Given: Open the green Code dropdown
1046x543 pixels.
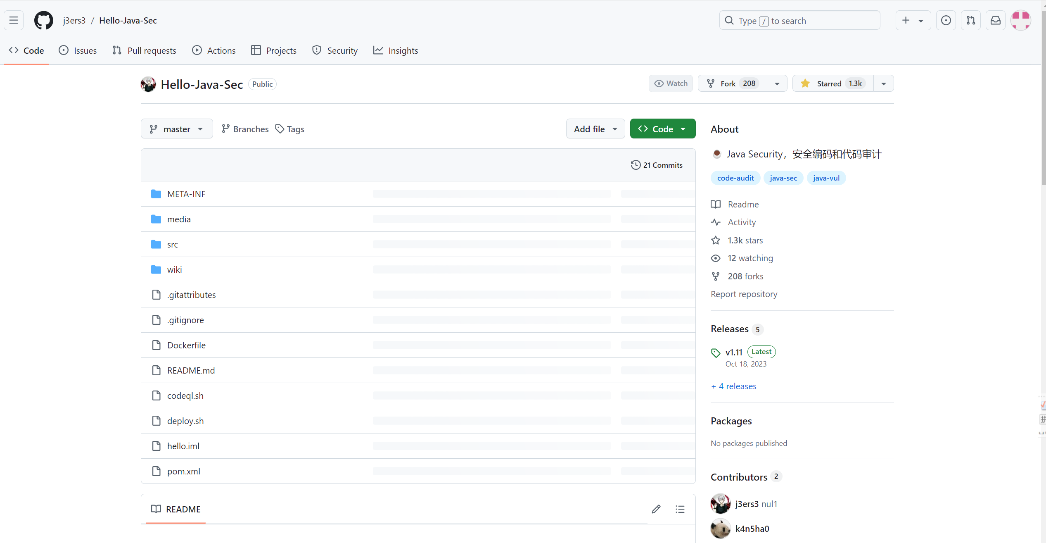Looking at the screenshot, I should pyautogui.click(x=662, y=129).
